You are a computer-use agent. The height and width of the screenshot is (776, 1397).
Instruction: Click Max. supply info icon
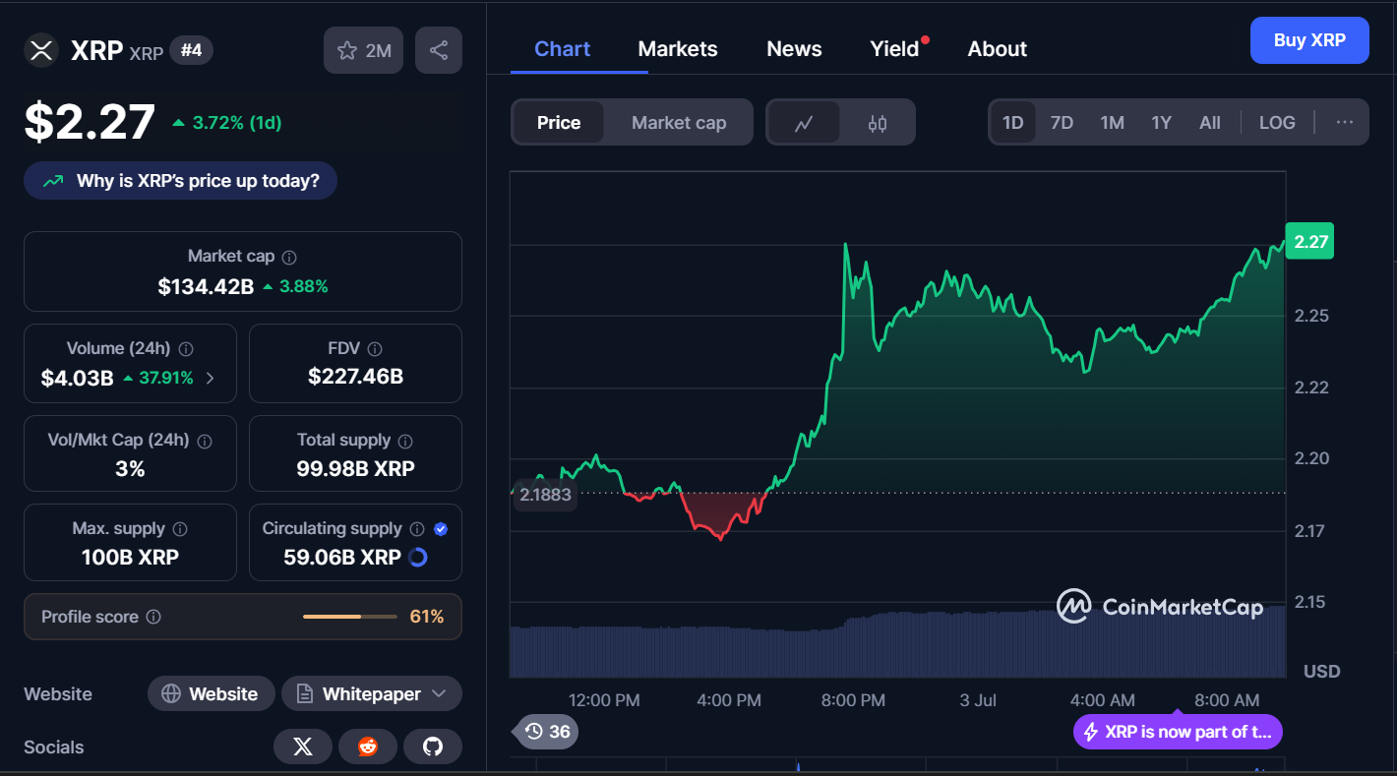coord(181,529)
